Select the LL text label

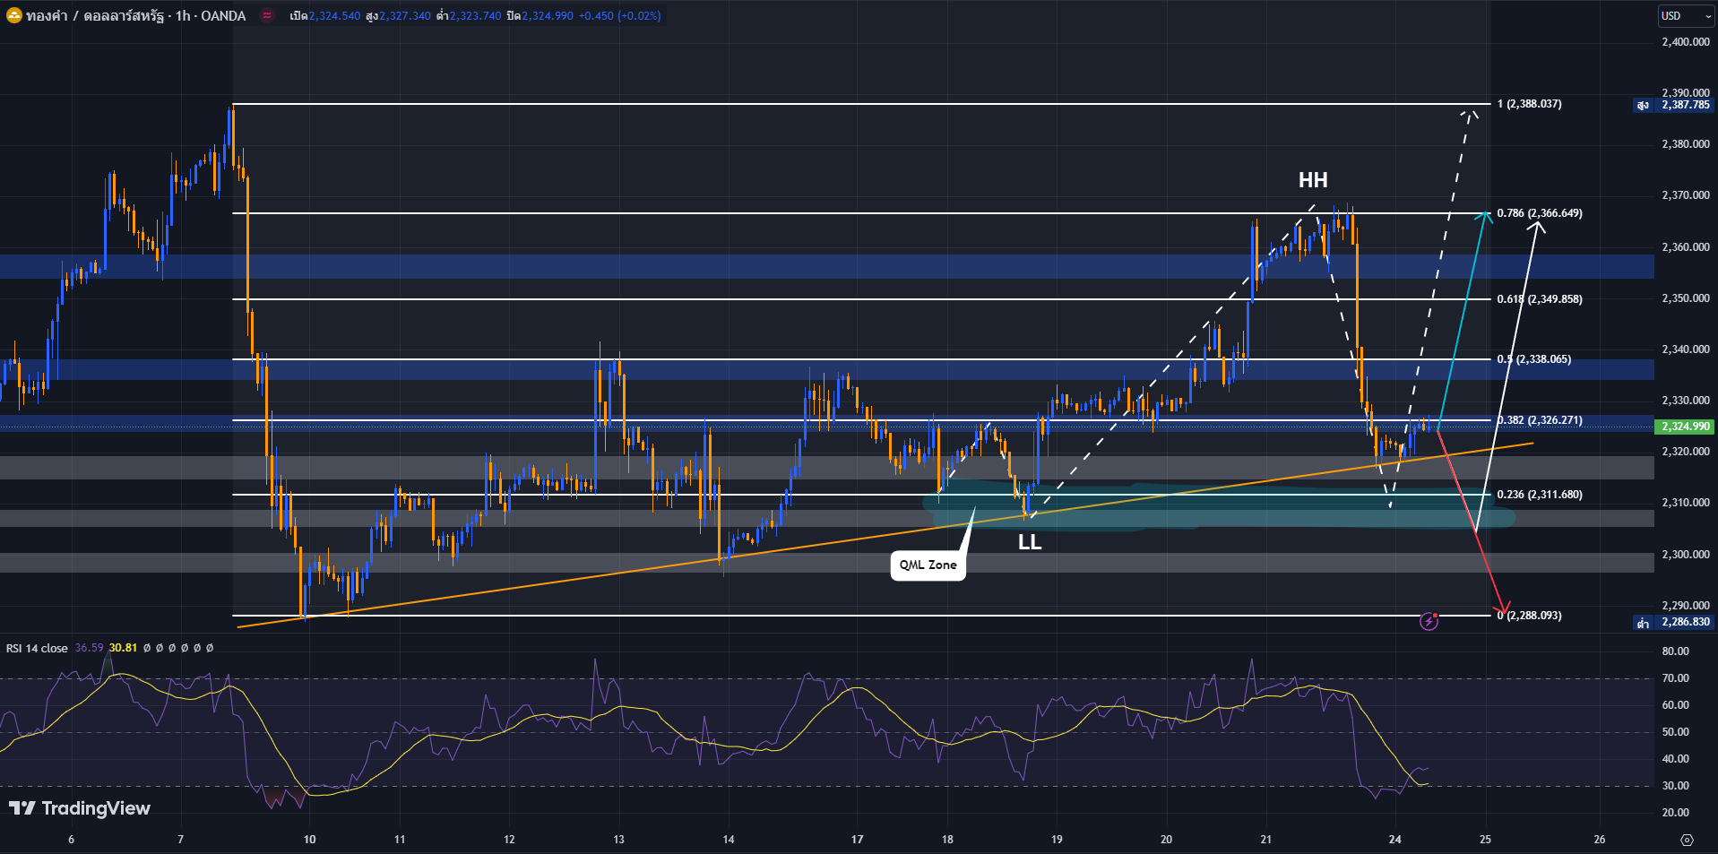click(x=1029, y=542)
